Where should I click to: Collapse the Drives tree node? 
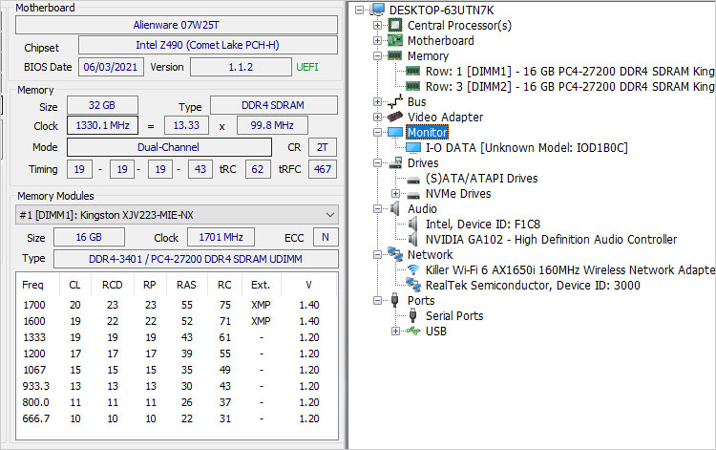click(x=377, y=163)
